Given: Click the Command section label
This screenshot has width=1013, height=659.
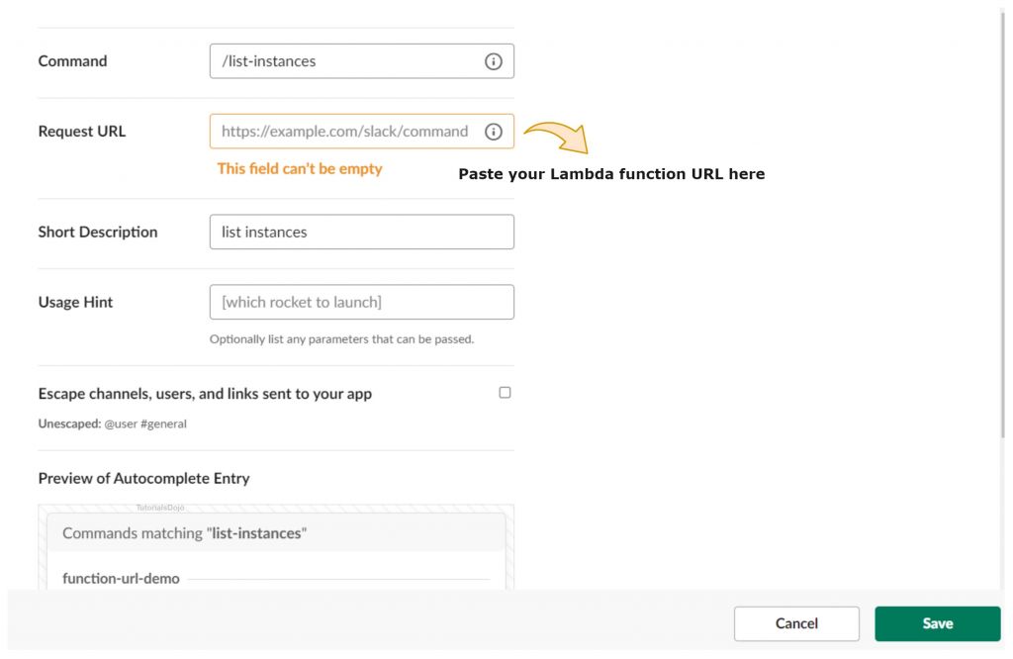Looking at the screenshot, I should pos(72,60).
